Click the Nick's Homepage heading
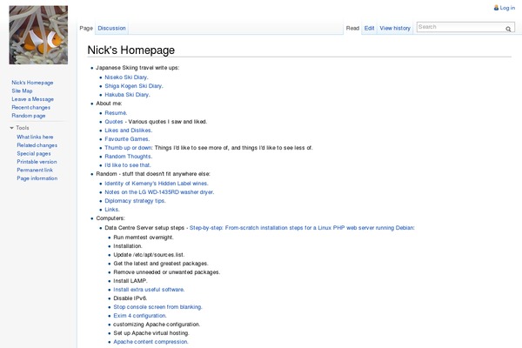 (x=130, y=50)
